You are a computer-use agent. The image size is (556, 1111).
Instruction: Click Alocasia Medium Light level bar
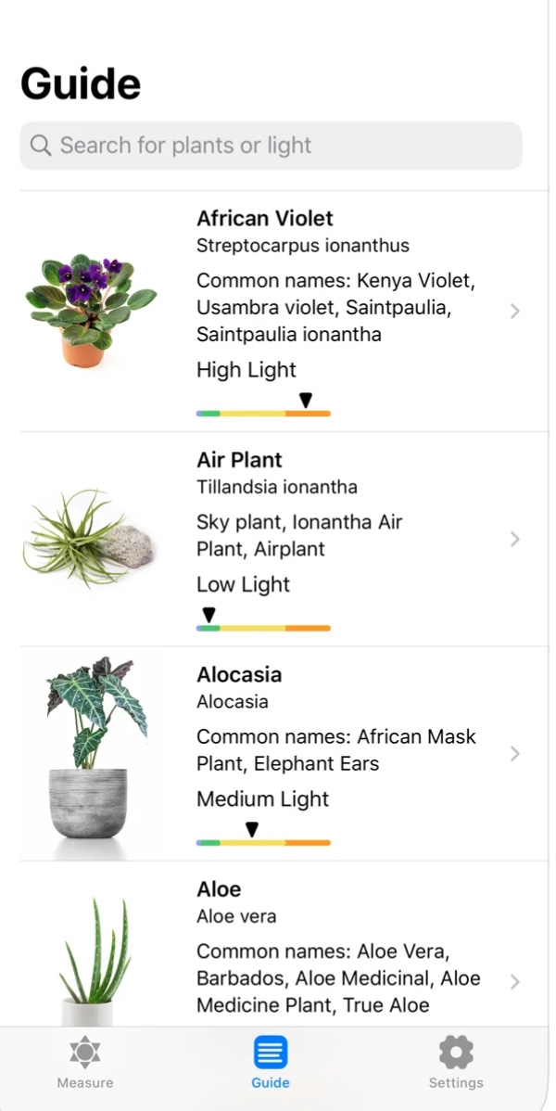[x=263, y=842]
